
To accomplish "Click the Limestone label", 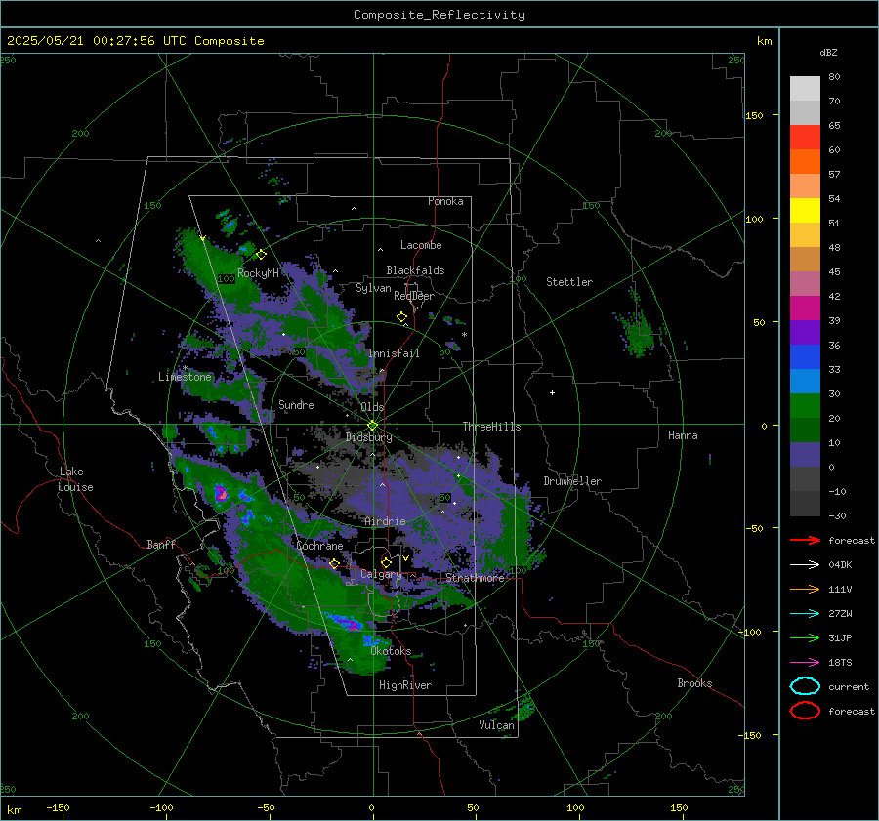I will coord(185,377).
